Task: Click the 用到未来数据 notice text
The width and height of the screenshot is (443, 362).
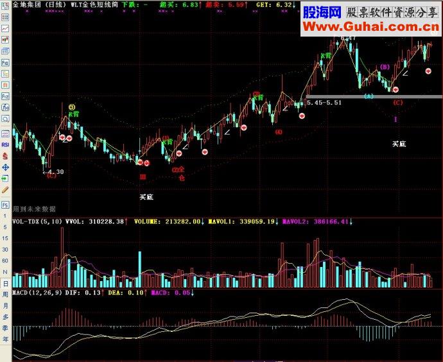Action: click(34, 209)
